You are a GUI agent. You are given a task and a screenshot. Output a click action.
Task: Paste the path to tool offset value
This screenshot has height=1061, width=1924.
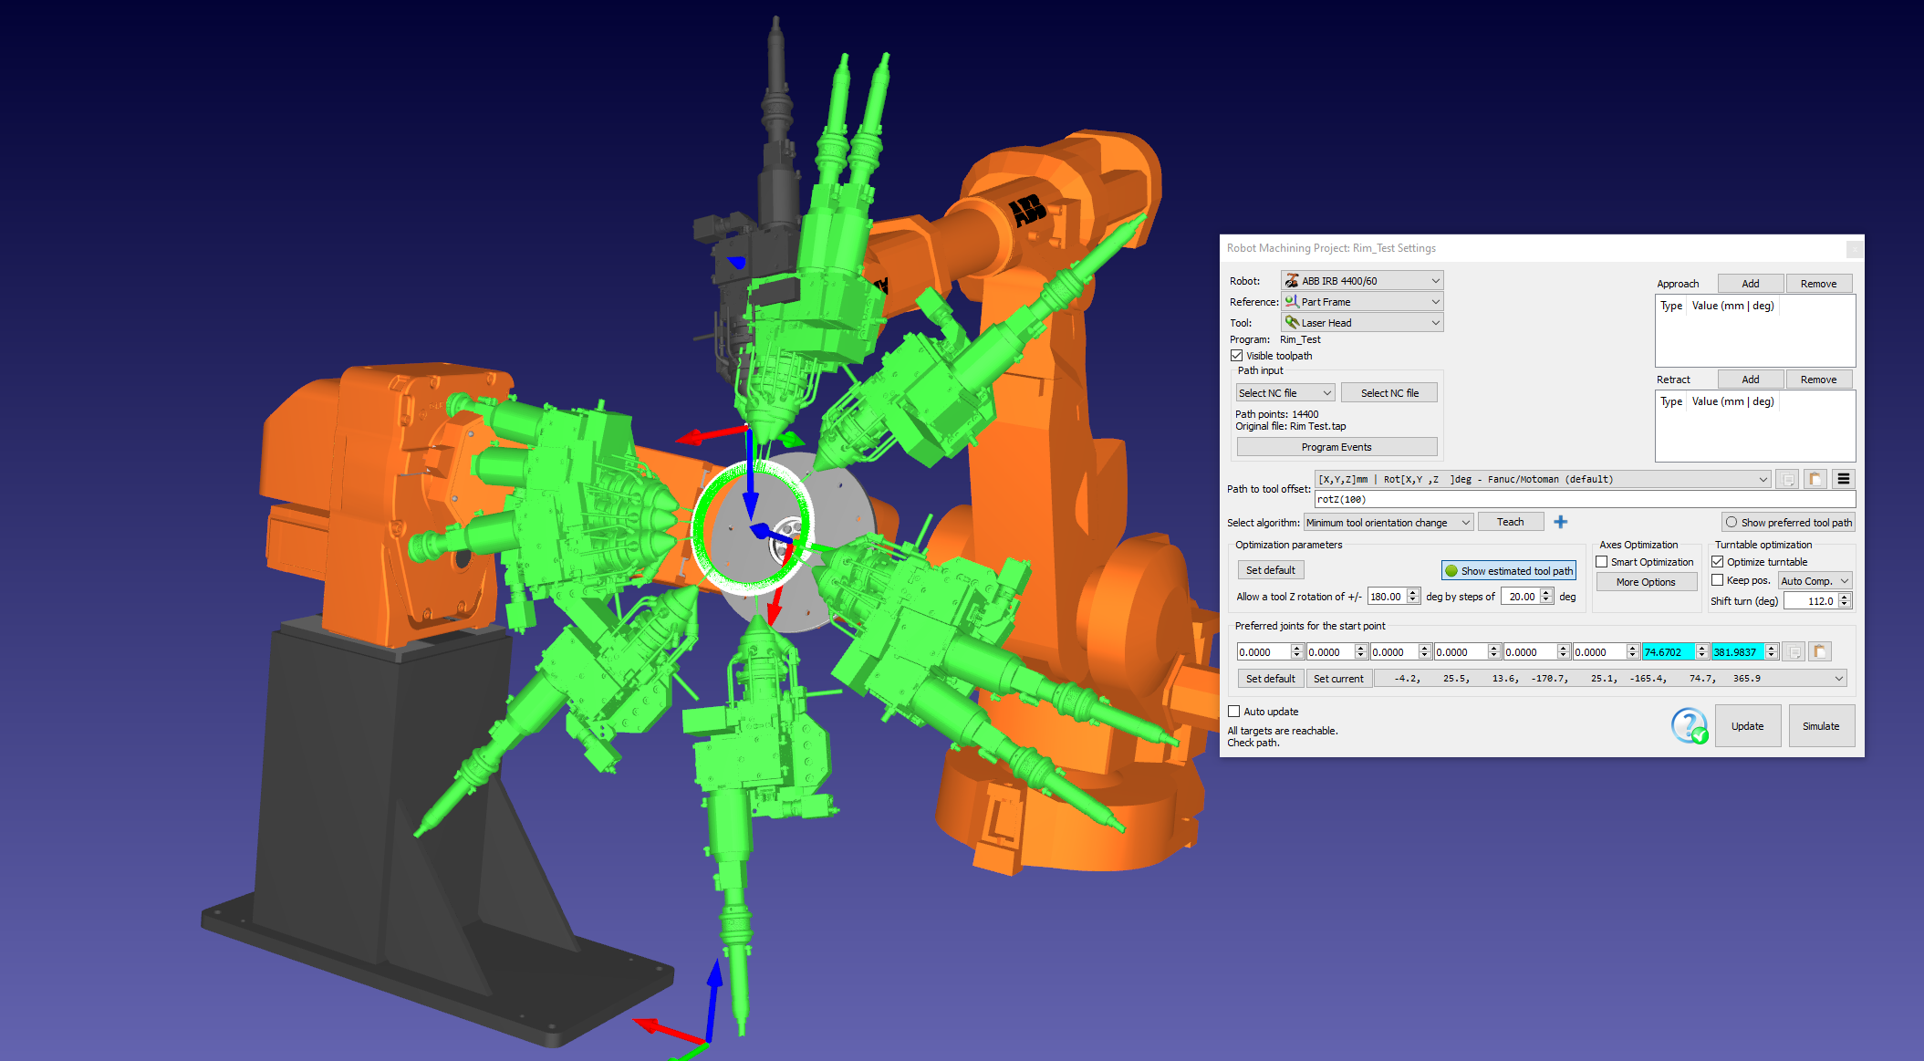(x=1815, y=479)
